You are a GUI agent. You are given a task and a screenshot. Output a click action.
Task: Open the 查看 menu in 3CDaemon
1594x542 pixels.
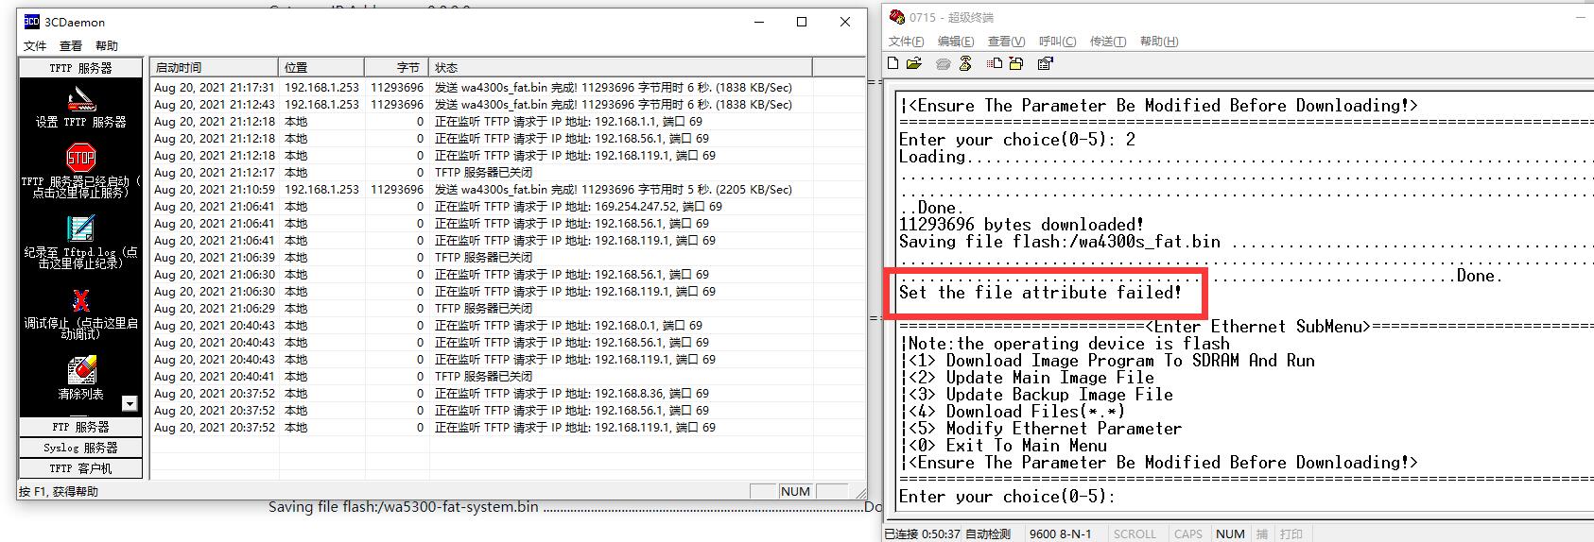tap(71, 46)
